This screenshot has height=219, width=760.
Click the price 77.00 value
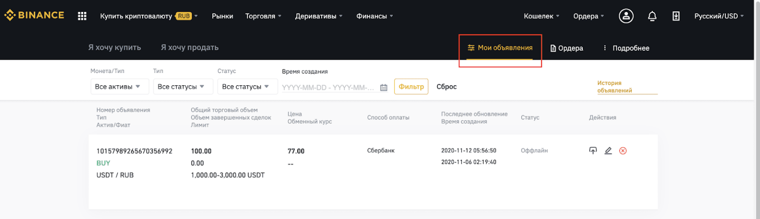[x=296, y=151]
